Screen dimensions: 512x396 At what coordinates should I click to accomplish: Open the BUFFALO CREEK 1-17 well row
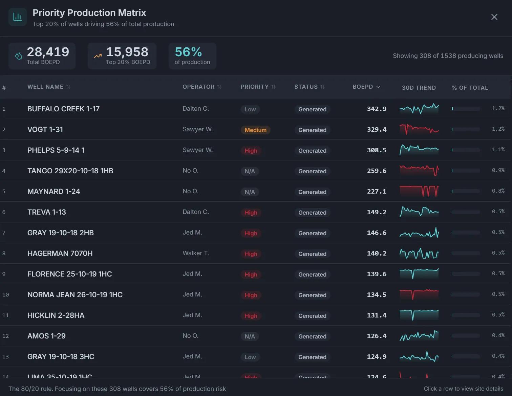256,109
